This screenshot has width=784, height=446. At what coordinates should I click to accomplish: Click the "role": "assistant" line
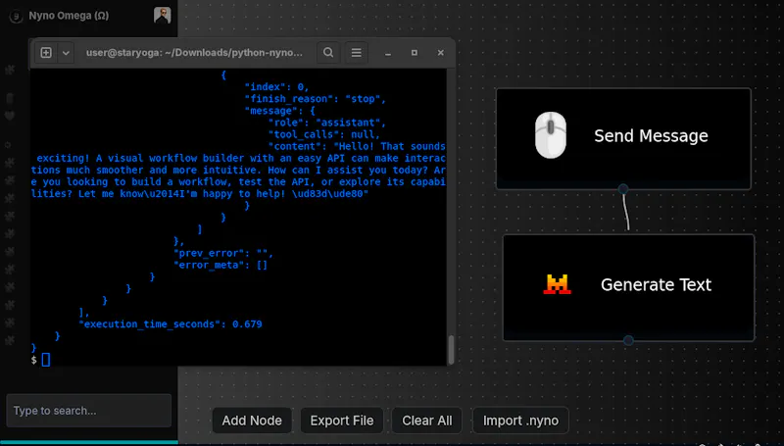[327, 123]
